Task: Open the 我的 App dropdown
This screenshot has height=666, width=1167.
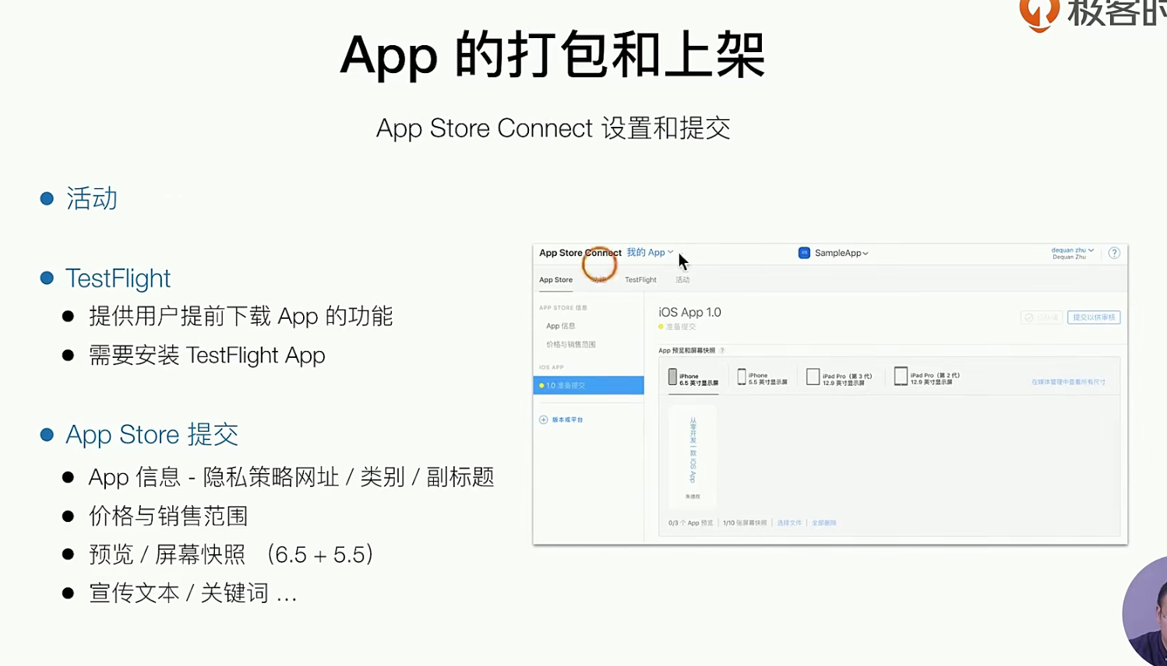Action: click(x=650, y=252)
